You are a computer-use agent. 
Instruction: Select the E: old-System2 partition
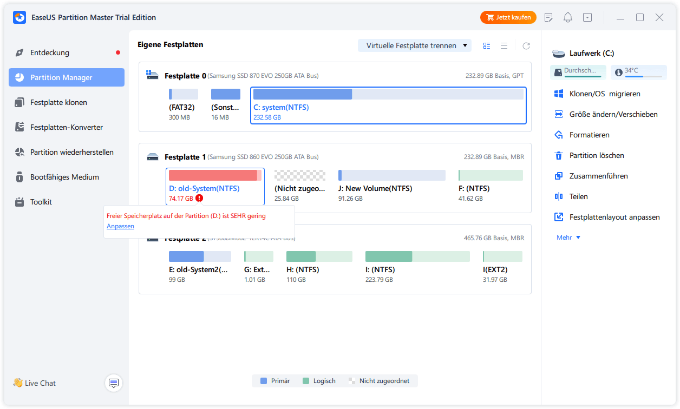point(200,267)
